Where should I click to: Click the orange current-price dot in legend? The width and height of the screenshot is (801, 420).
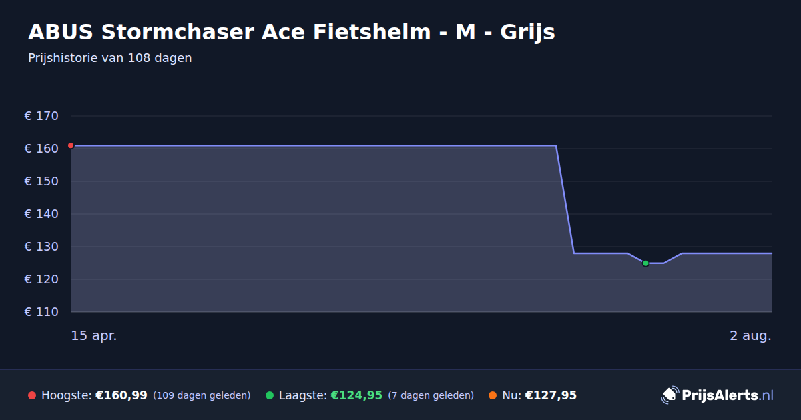click(493, 395)
